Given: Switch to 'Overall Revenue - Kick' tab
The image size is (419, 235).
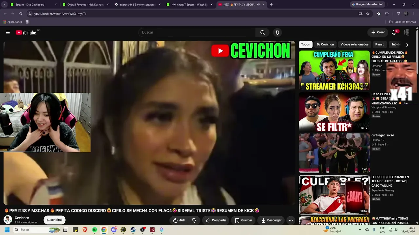Looking at the screenshot, I should point(86,5).
